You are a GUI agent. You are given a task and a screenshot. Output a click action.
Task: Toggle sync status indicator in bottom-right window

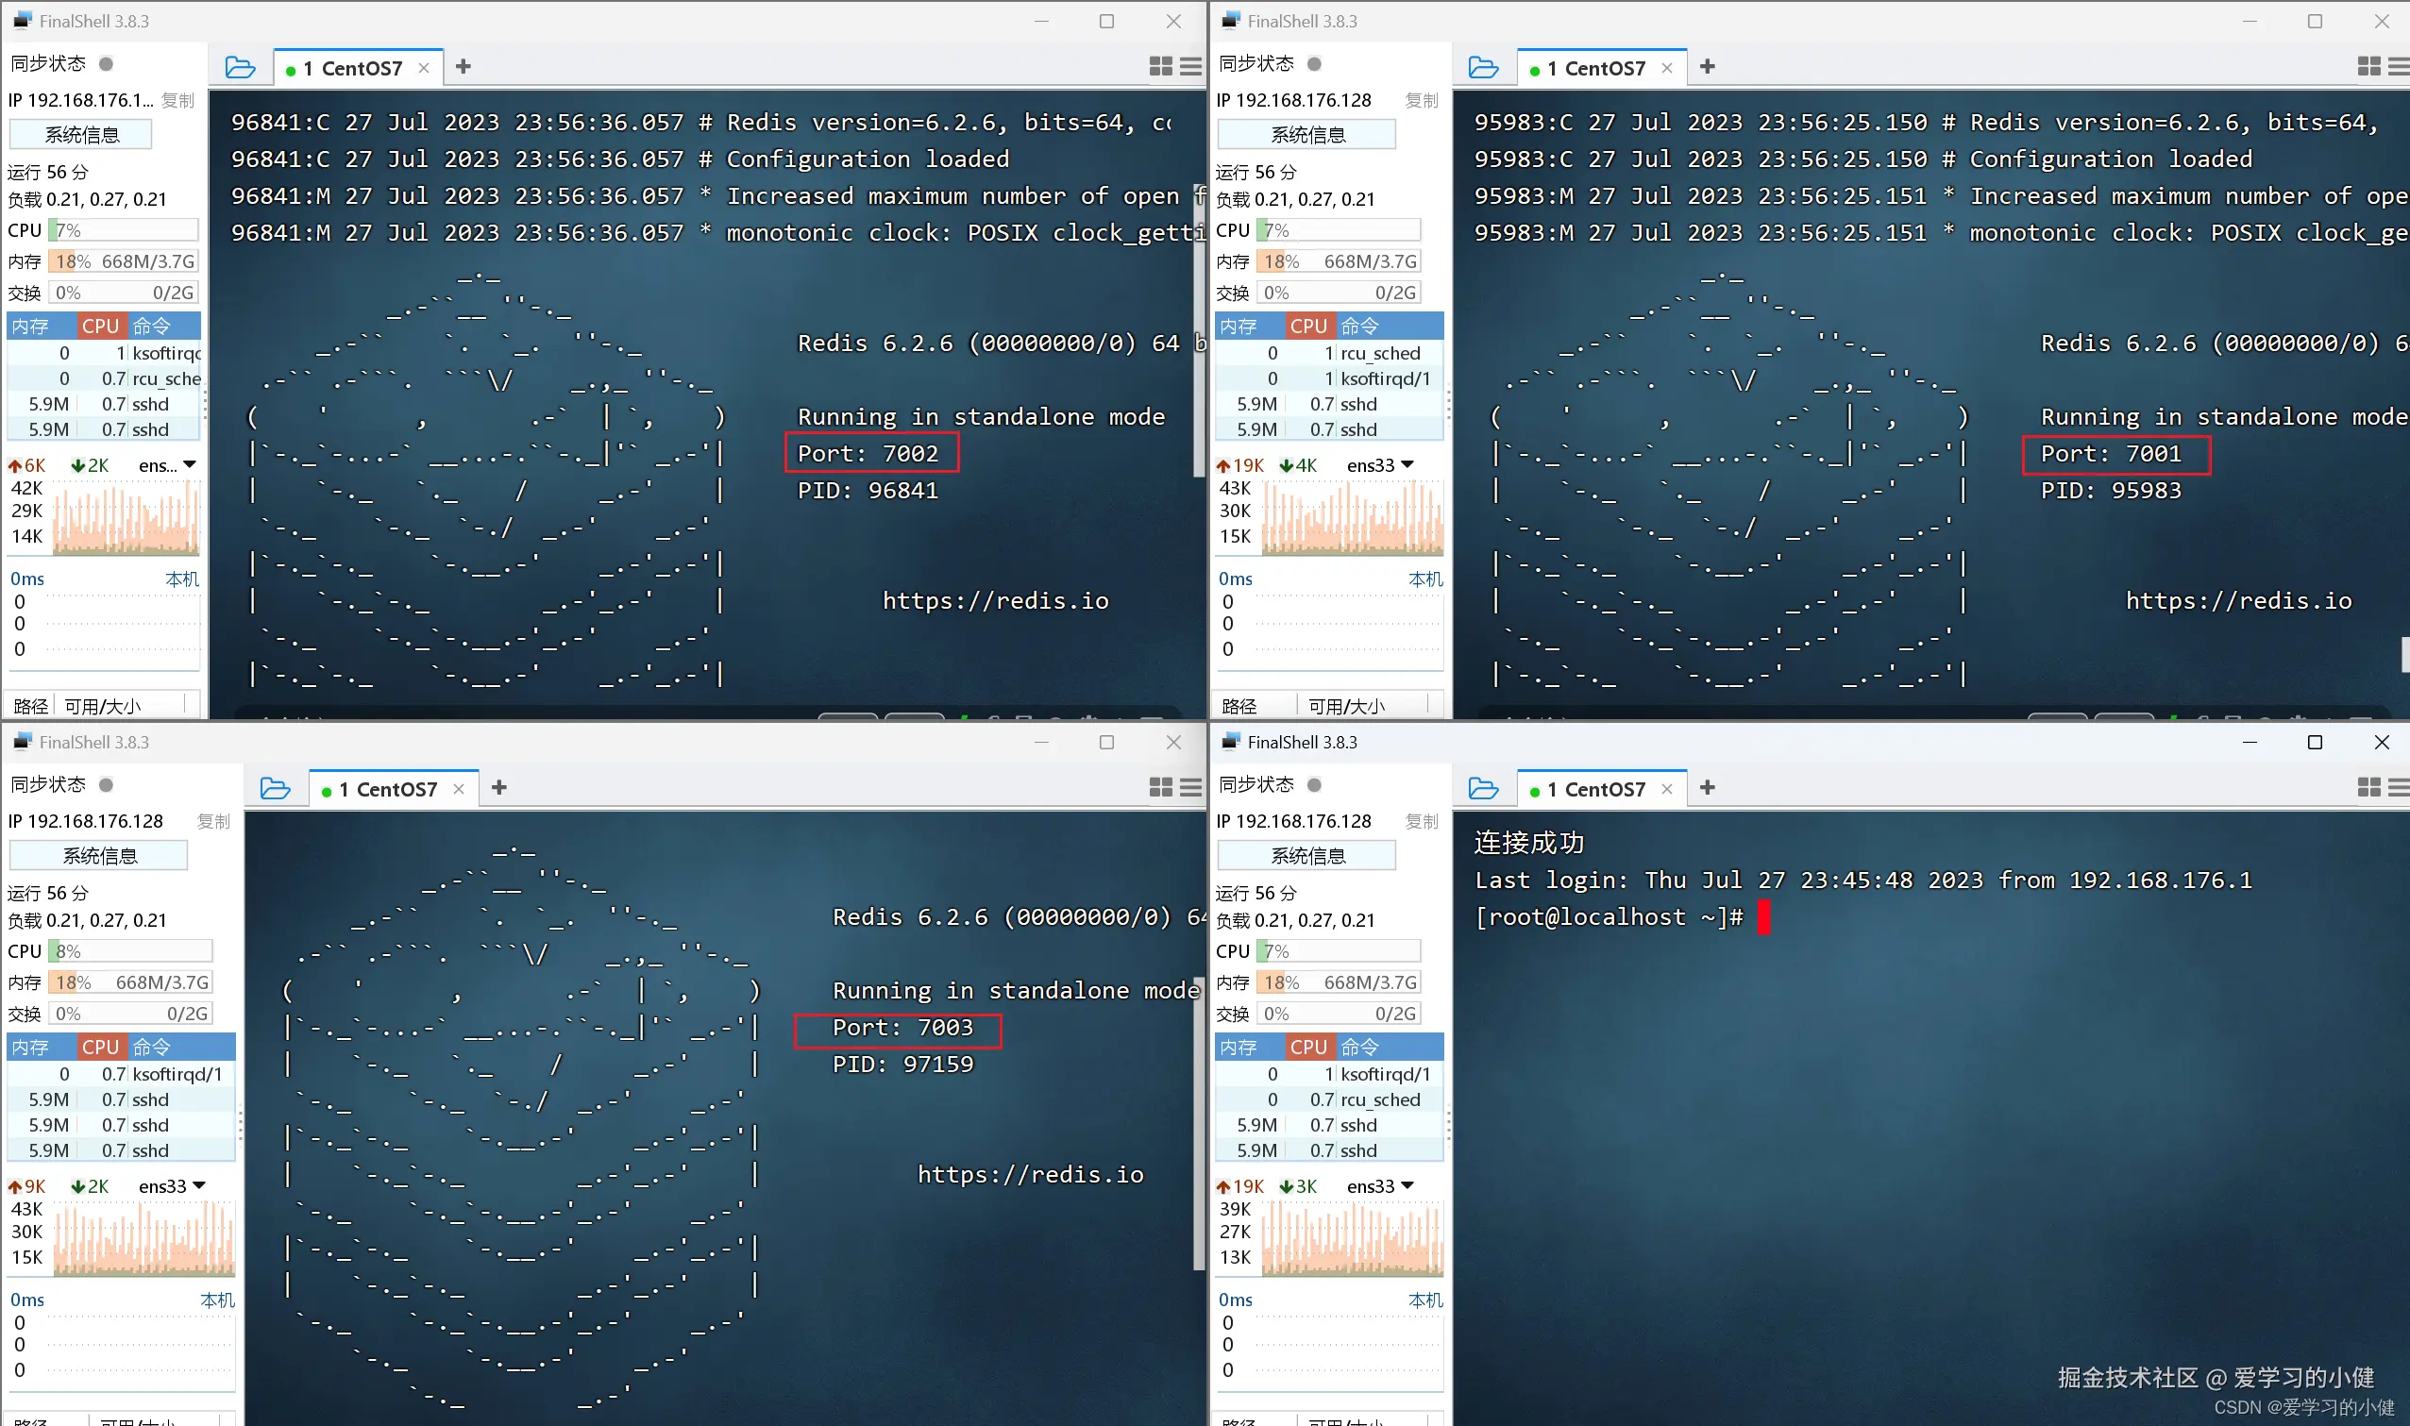tap(1315, 784)
